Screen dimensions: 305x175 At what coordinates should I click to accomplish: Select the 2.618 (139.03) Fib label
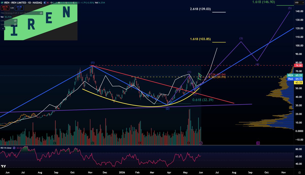(x=201, y=9)
